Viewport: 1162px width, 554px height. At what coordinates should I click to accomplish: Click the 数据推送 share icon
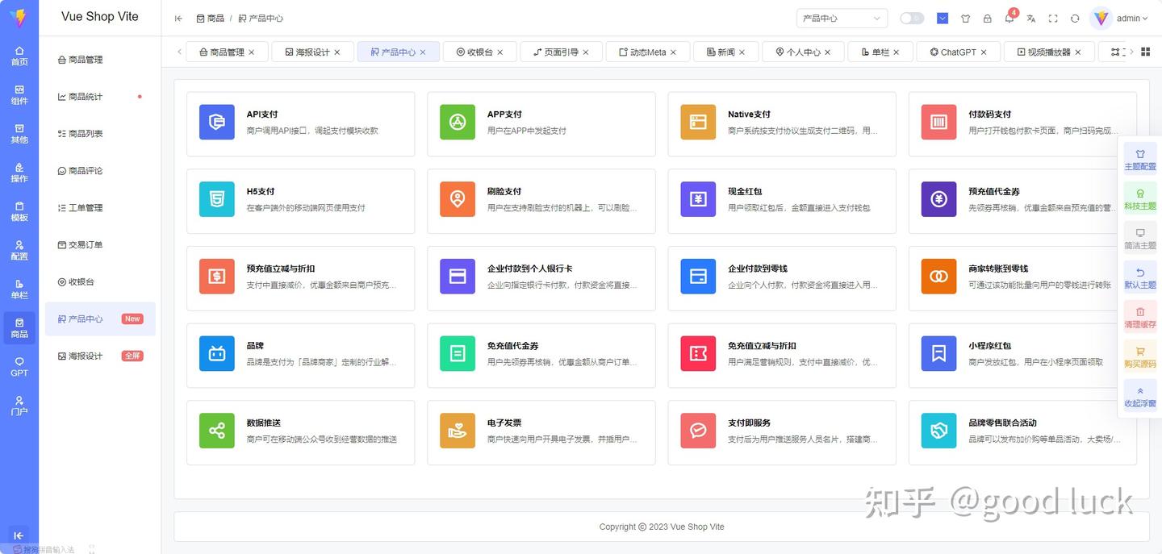tap(217, 431)
